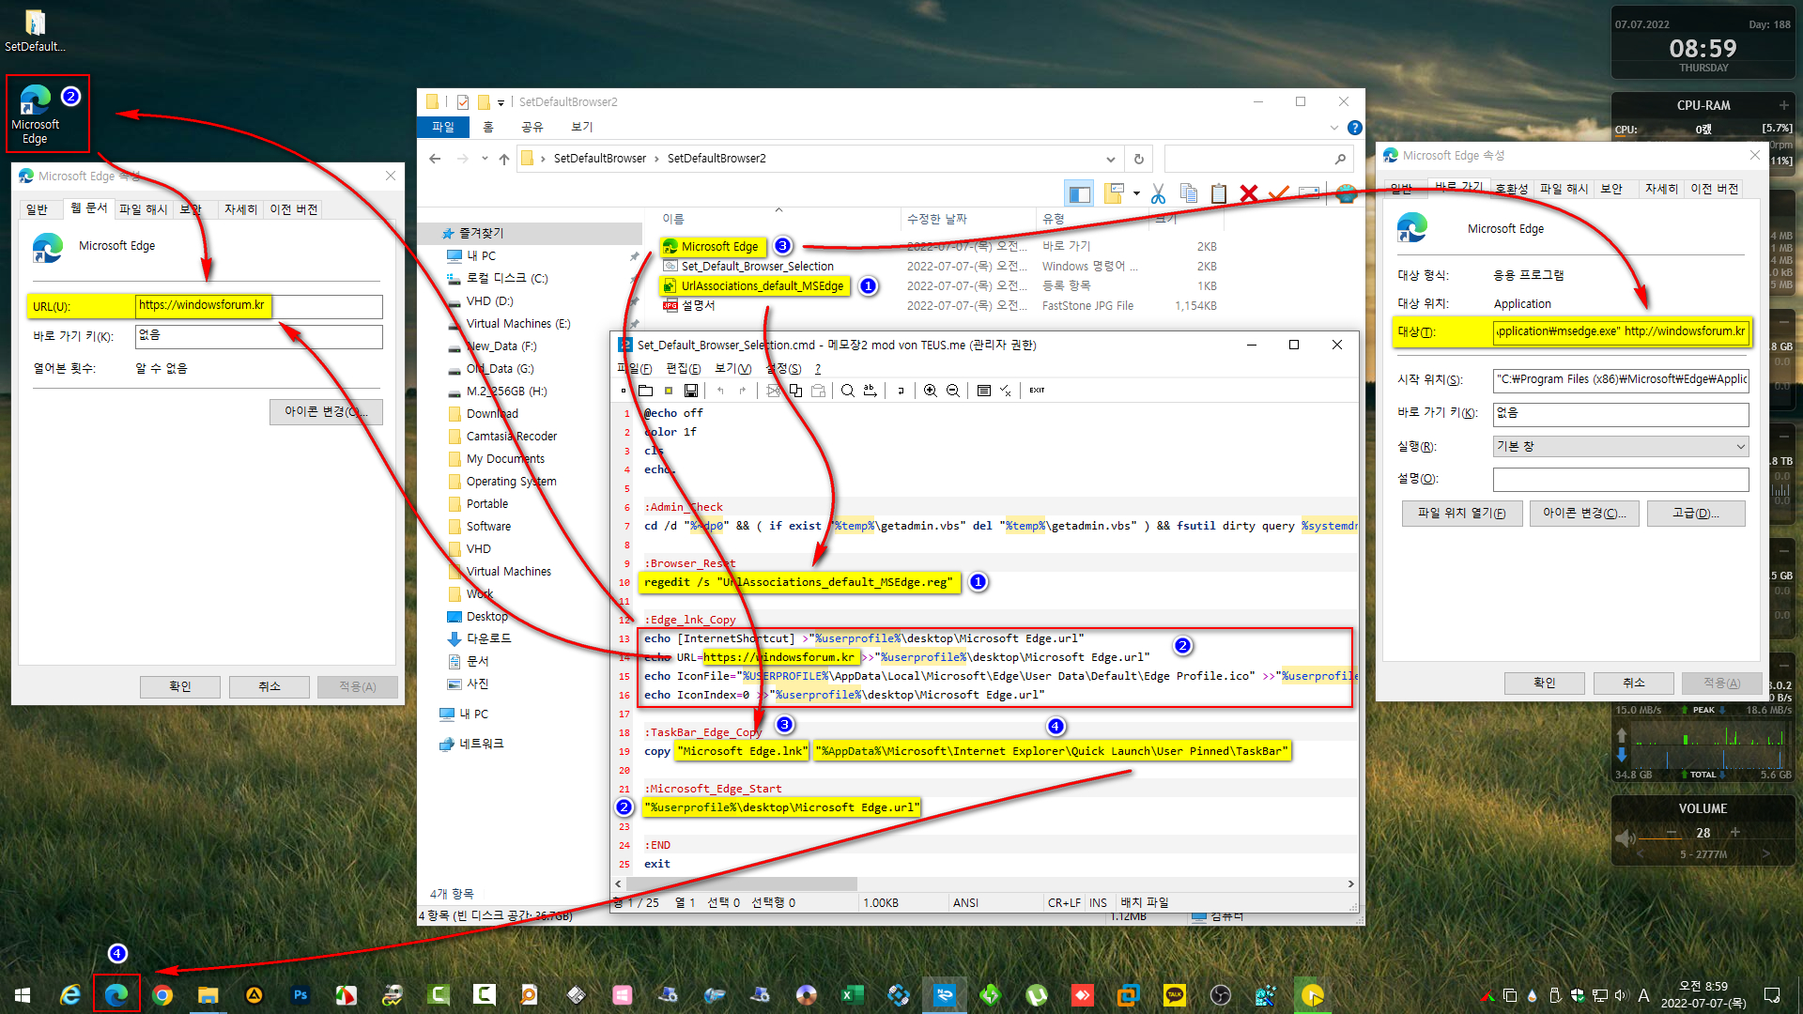Open the view options dropdown arrow in Explorer toolbar
Image resolution: width=1803 pixels, height=1014 pixels.
tap(1136, 193)
